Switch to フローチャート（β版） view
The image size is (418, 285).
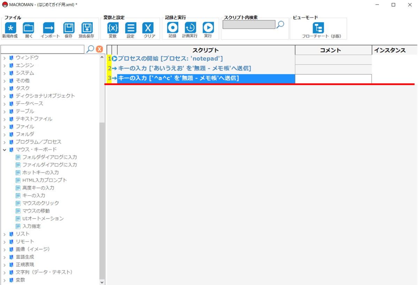318,30
